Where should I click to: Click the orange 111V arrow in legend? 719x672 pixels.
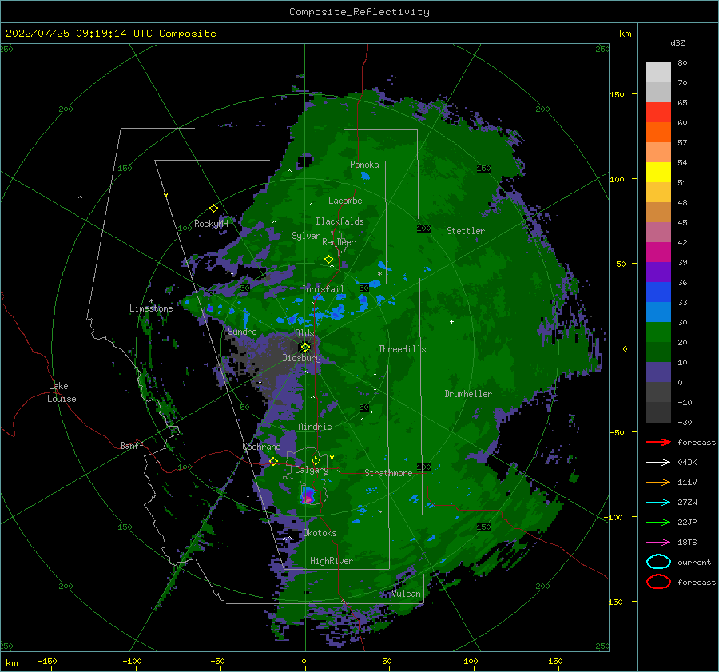658,482
